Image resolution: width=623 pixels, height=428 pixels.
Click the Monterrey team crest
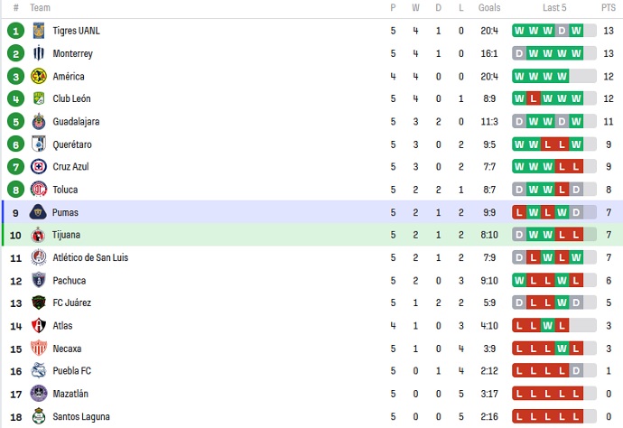(39, 53)
